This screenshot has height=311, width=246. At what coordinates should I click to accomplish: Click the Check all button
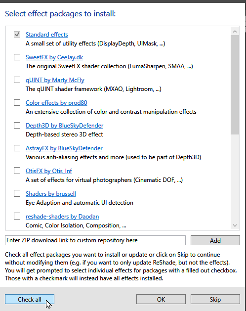[30, 299]
